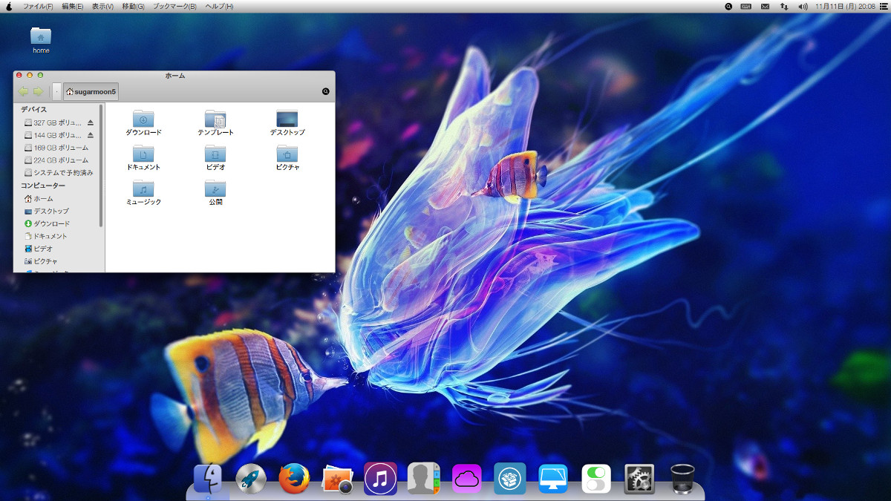Go to デスクトップ in the sidebar
Image resolution: width=891 pixels, height=501 pixels.
tap(46, 212)
